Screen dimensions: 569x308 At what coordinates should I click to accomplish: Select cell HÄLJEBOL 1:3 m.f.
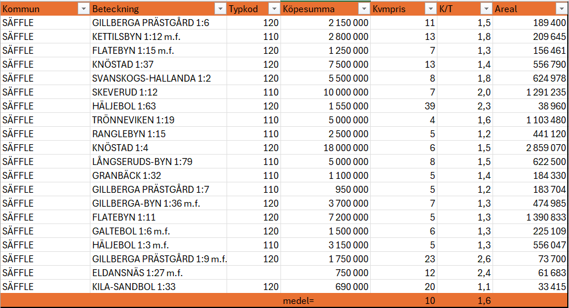[158, 245]
